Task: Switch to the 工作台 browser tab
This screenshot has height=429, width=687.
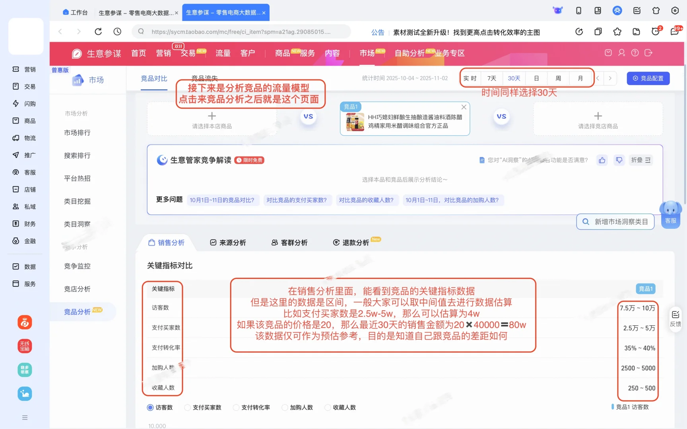Action: pos(75,12)
